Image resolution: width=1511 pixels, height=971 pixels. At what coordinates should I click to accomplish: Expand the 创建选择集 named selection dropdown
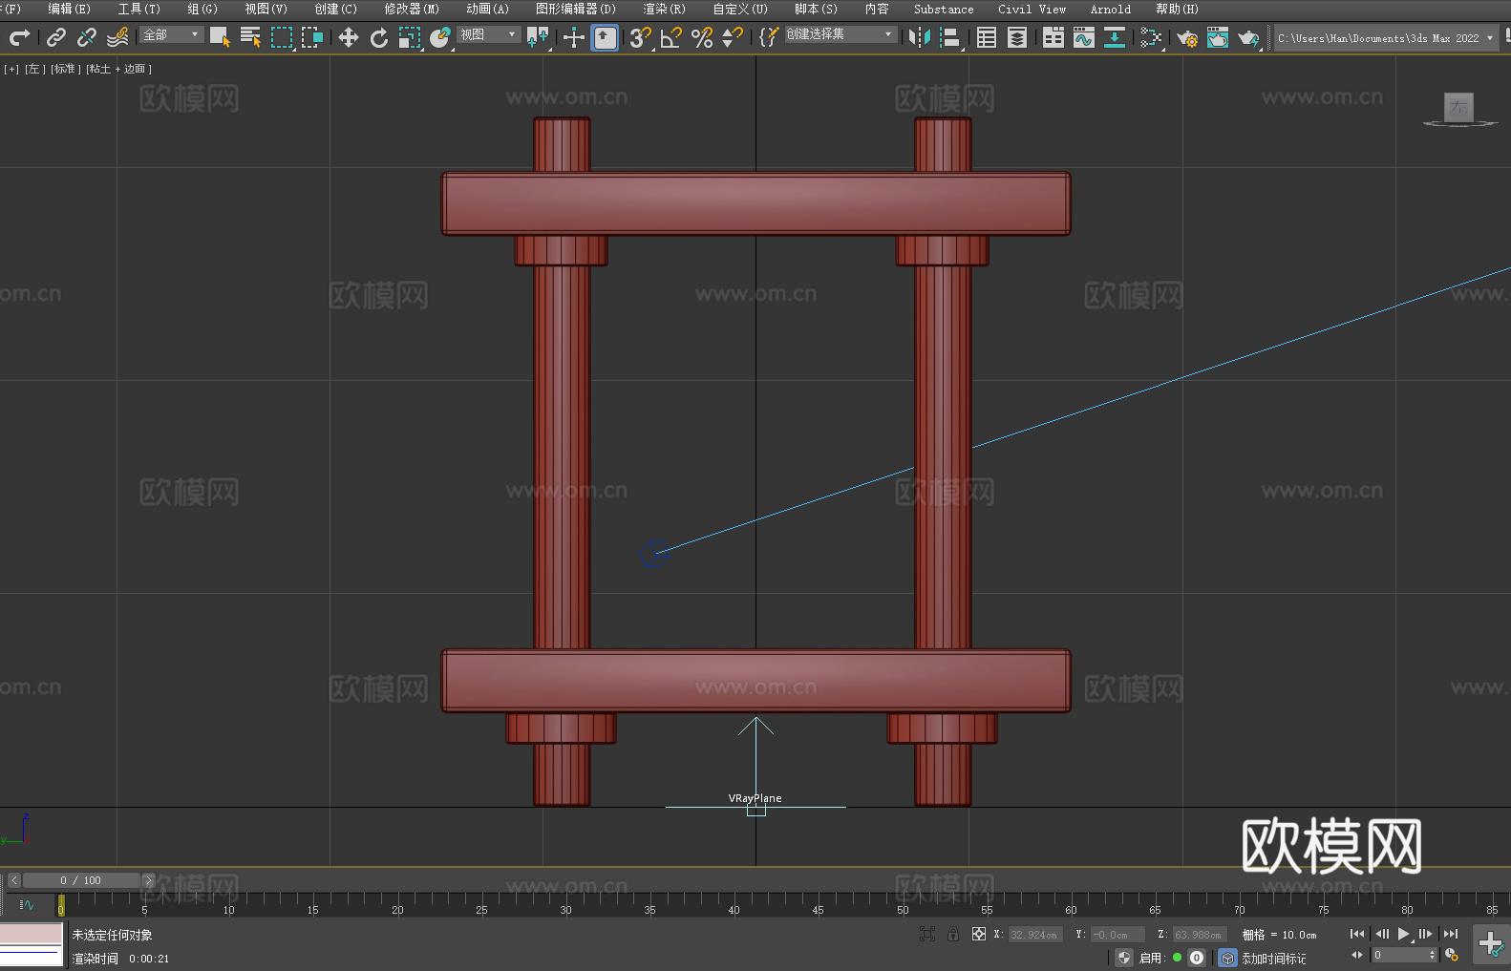pyautogui.click(x=841, y=34)
